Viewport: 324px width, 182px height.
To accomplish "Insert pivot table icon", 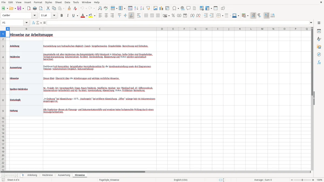I will pyautogui.click(x=167, y=8).
